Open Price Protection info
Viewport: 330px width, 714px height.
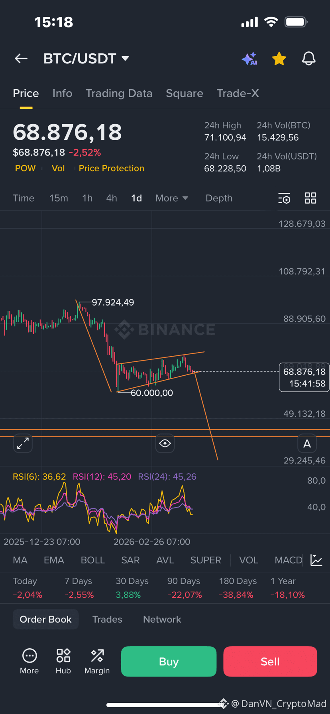click(112, 168)
